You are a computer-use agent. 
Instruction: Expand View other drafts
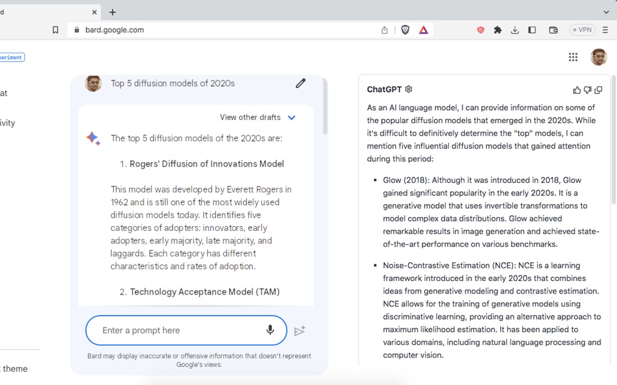point(258,117)
